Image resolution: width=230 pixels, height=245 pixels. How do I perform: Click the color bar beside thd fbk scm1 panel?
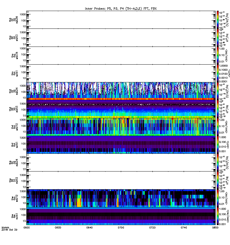tap(218, 145)
